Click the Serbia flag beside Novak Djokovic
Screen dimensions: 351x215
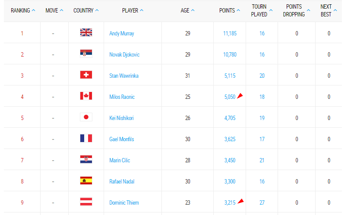[86, 54]
